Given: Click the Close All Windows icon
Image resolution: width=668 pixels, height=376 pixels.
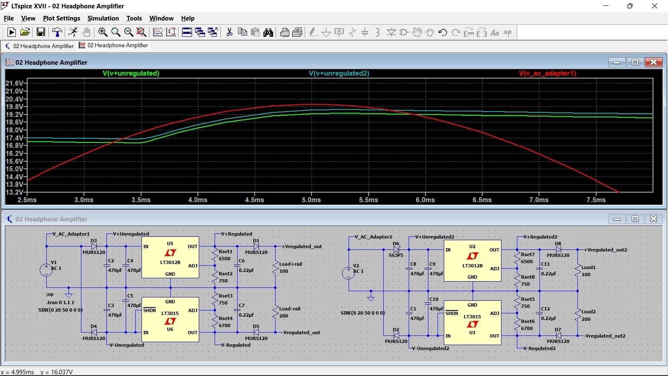Looking at the screenshot, I should 213,32.
